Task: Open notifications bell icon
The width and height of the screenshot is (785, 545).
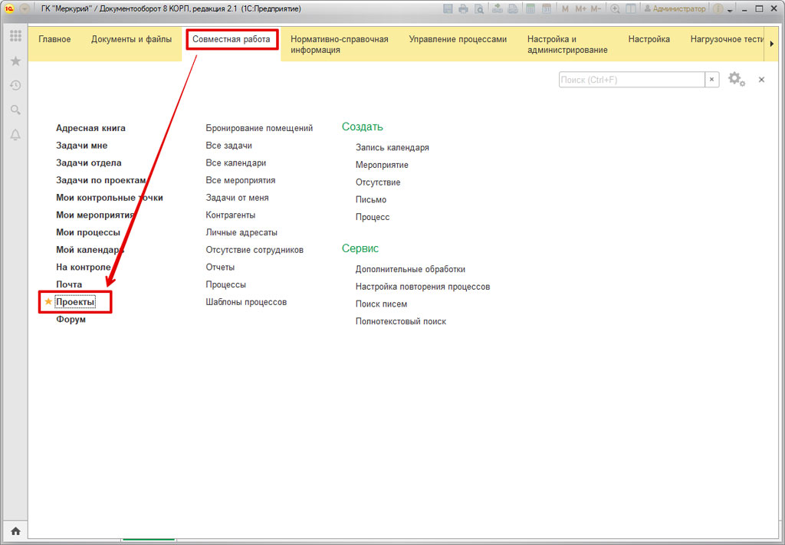Action: (x=15, y=135)
